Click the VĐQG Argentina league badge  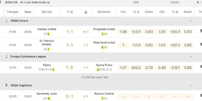click(x=7, y=85)
